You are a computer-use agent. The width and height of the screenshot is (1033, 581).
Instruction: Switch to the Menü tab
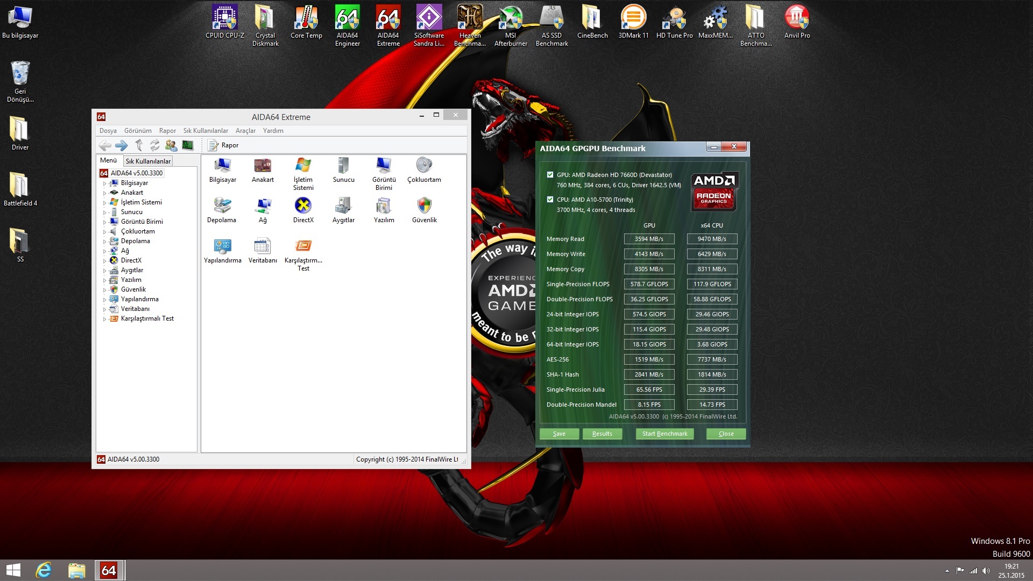[108, 160]
